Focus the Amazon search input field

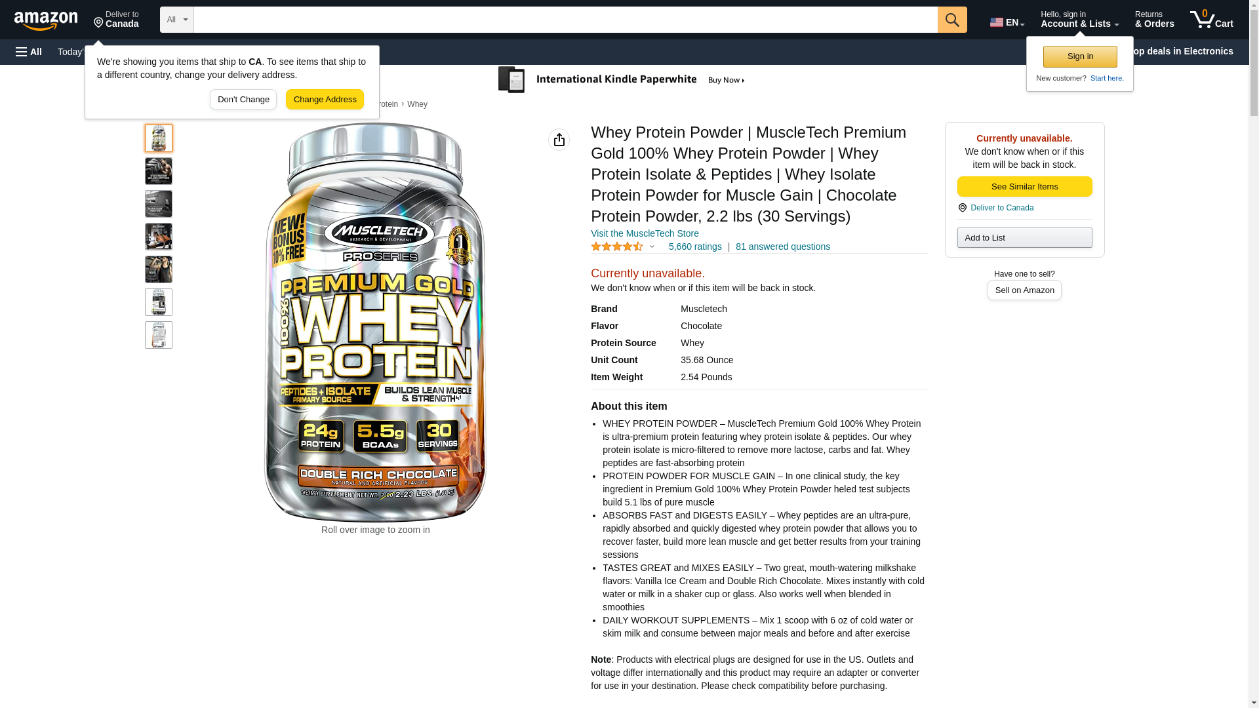pyautogui.click(x=565, y=20)
